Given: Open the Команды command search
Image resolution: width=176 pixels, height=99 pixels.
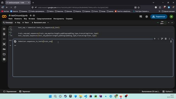Looking at the screenshot, I should pos(8,23).
